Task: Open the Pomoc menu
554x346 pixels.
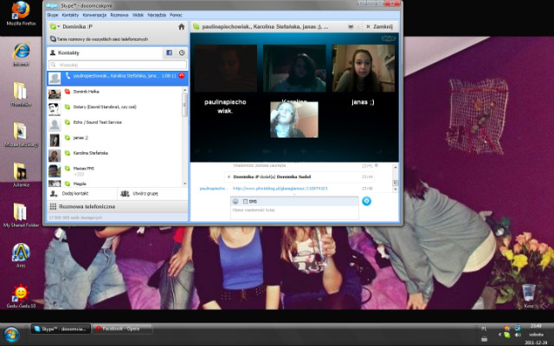Action: (176, 16)
